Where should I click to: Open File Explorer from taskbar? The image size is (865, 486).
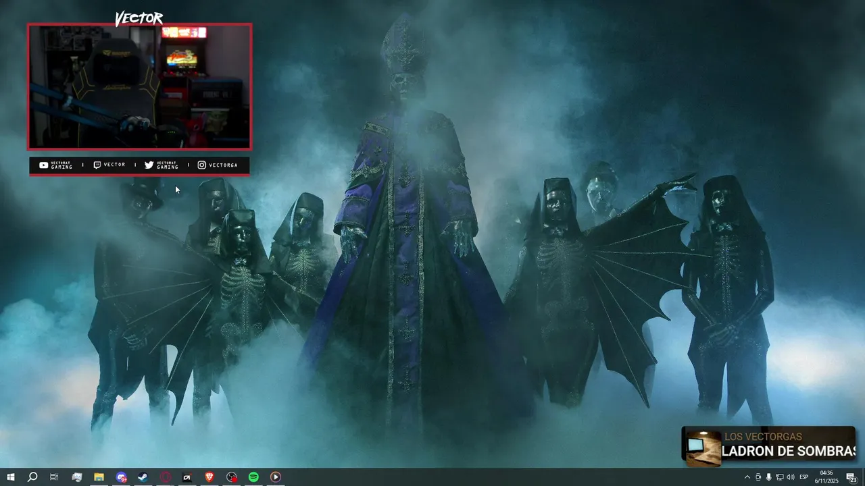99,477
